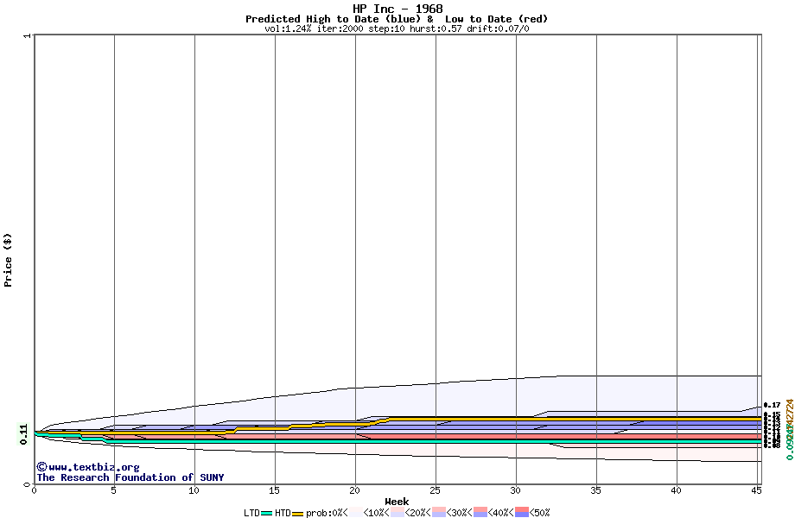This screenshot has height=518, width=795.
Task: Select legend swatch between <20%< and <30%<
Action: pyautogui.click(x=439, y=513)
